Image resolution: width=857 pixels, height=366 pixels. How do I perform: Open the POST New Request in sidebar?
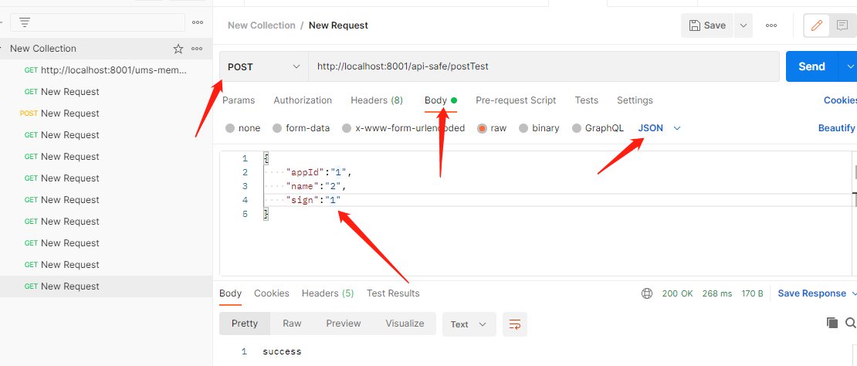click(69, 114)
